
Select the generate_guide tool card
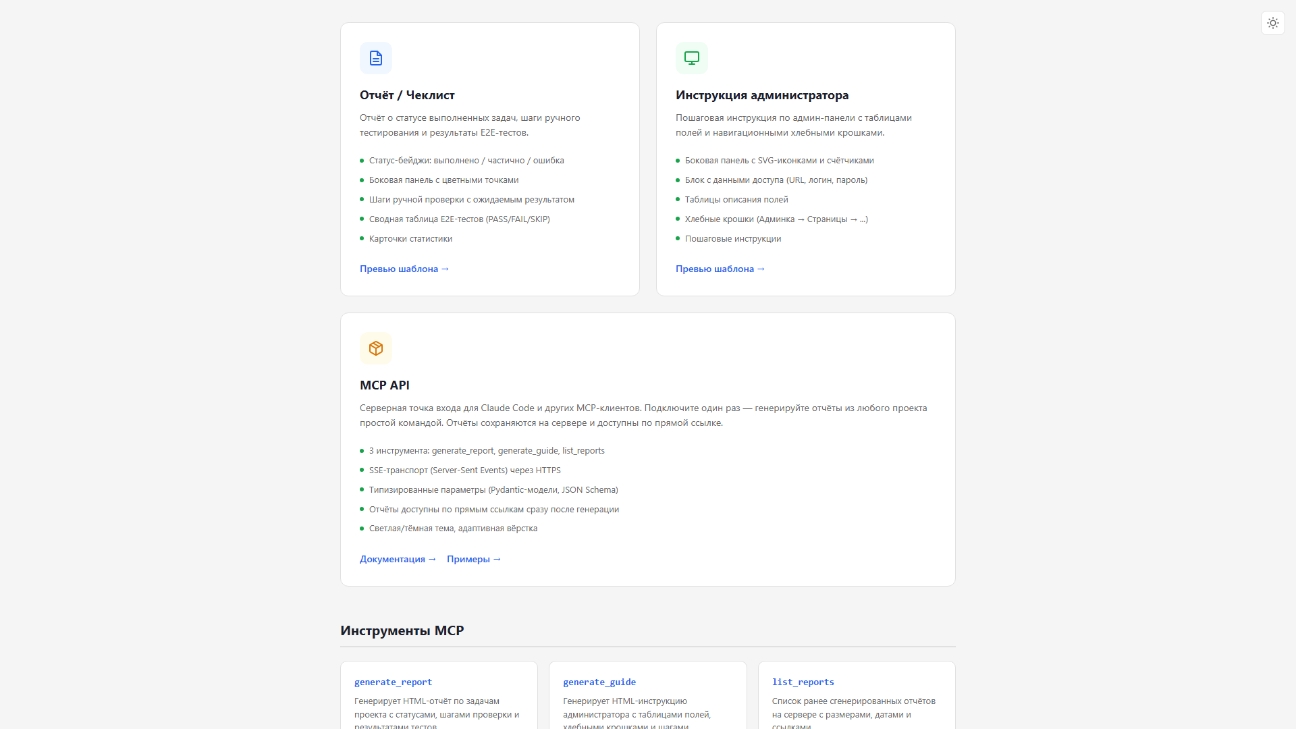[647, 695]
